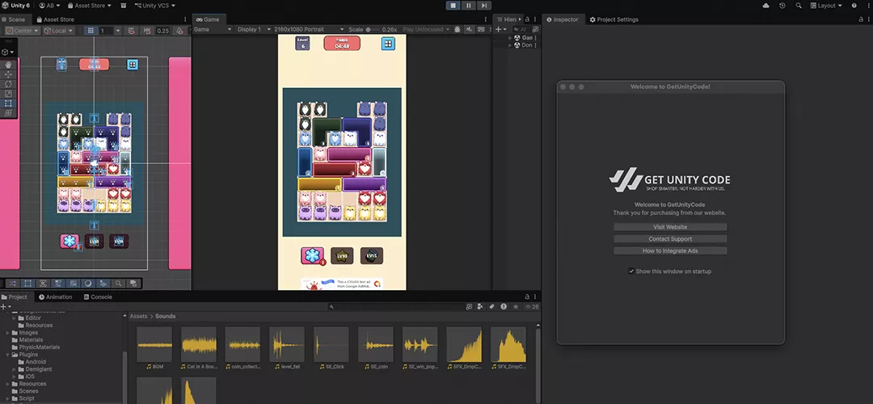The width and height of the screenshot is (873, 404).
Task: Select the BGM audio clip thumbnail
Action: click(154, 344)
